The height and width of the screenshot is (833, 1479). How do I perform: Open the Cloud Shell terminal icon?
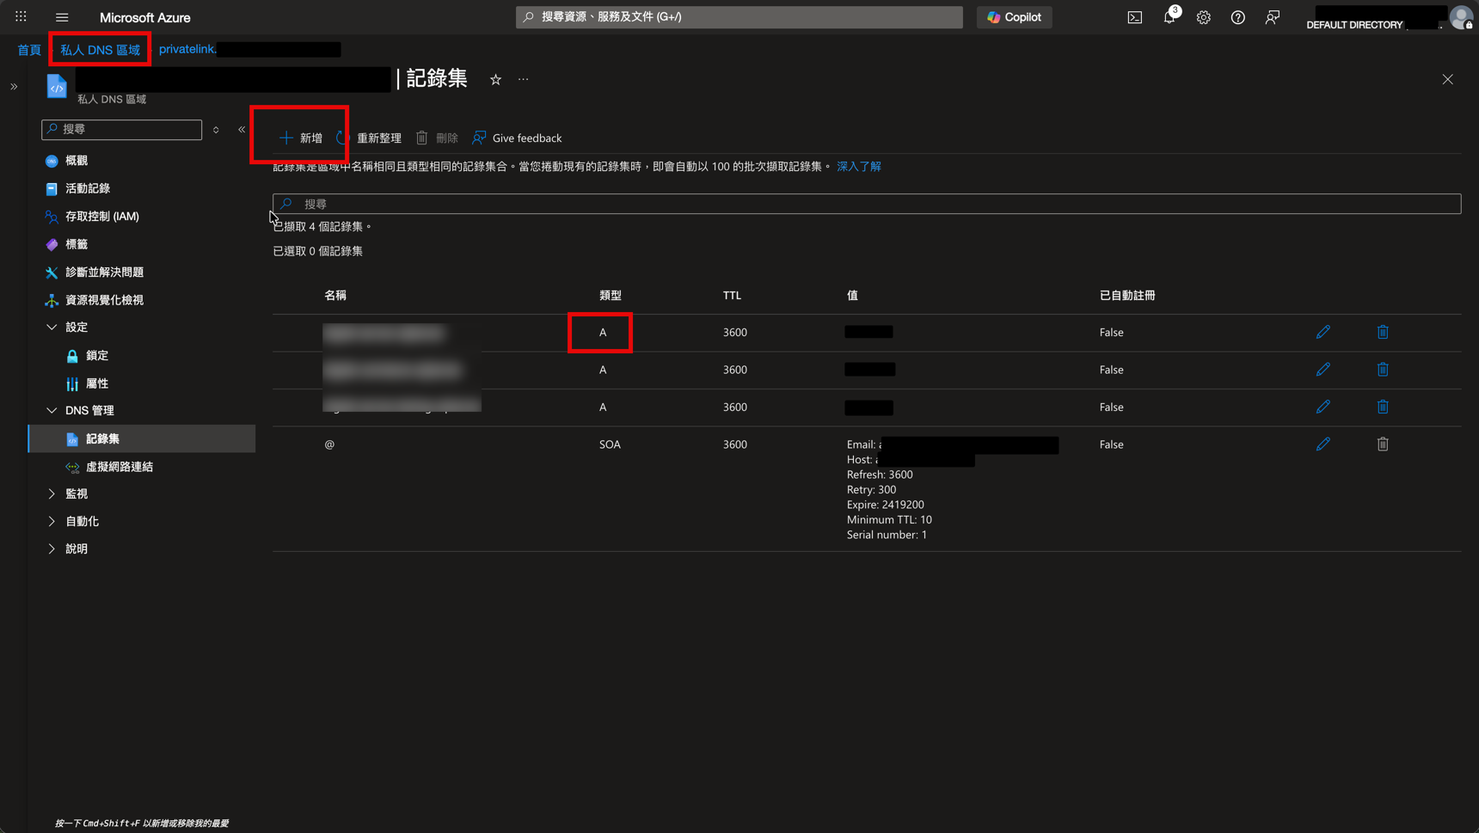tap(1135, 17)
